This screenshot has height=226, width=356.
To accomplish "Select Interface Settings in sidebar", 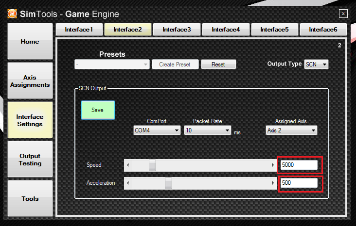I will pos(30,120).
